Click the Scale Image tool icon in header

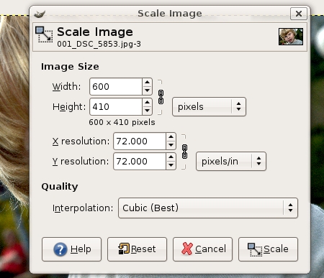[44, 34]
